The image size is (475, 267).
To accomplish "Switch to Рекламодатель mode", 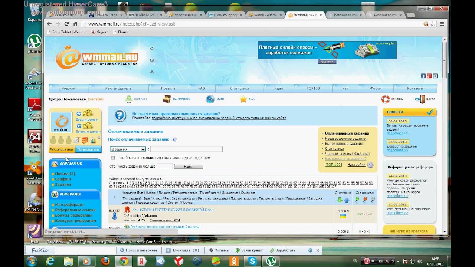I will 62,149.
